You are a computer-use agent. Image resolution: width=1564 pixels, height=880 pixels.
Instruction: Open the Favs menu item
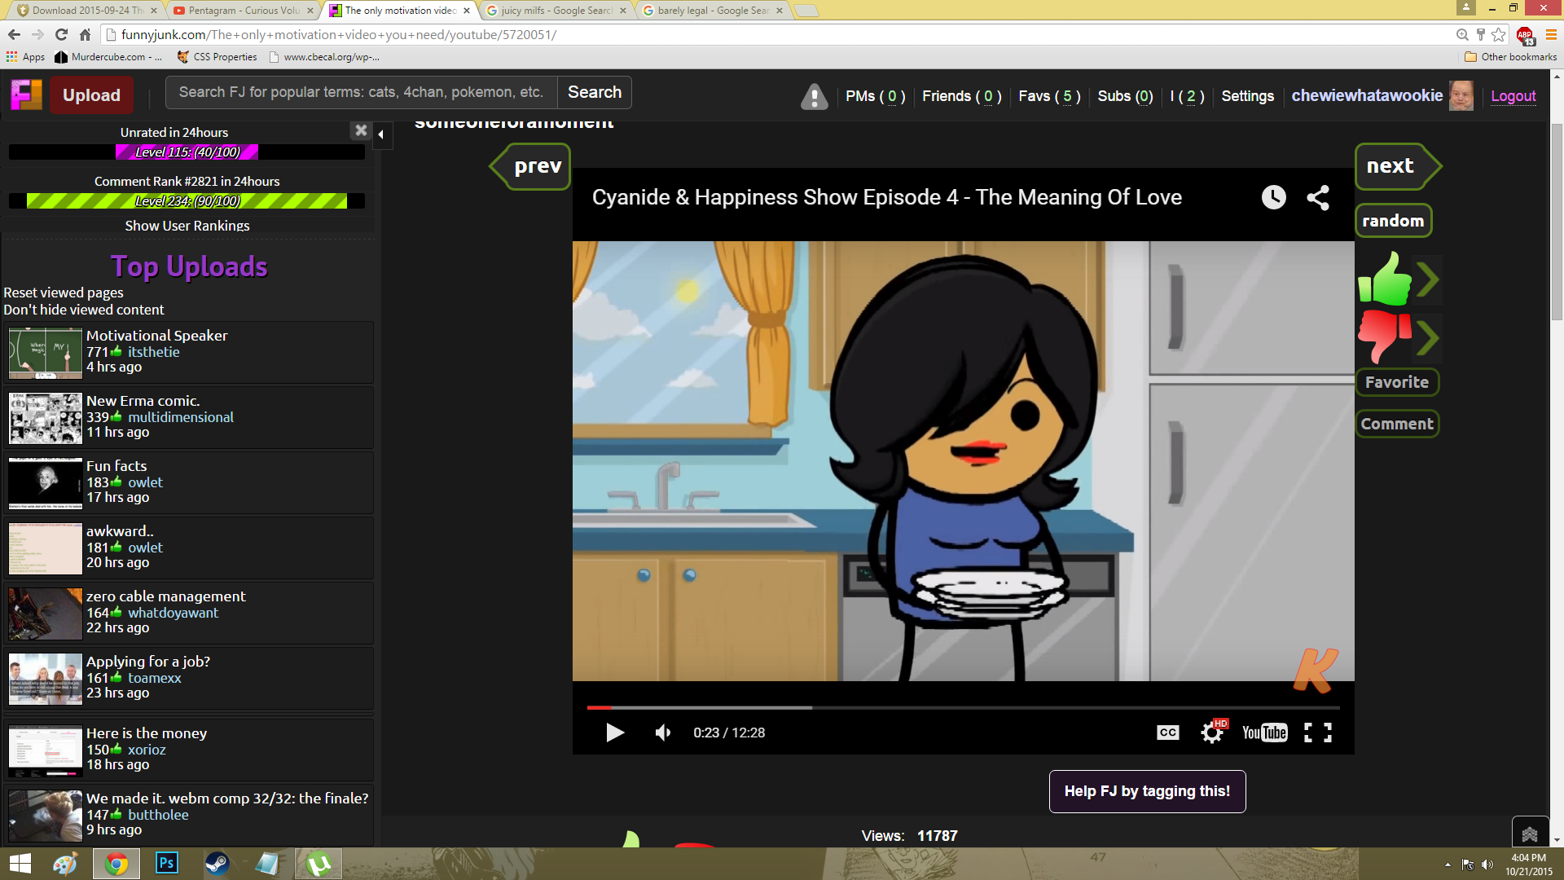[1049, 96]
